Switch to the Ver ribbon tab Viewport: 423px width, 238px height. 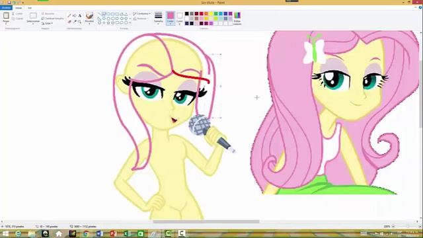click(x=30, y=8)
